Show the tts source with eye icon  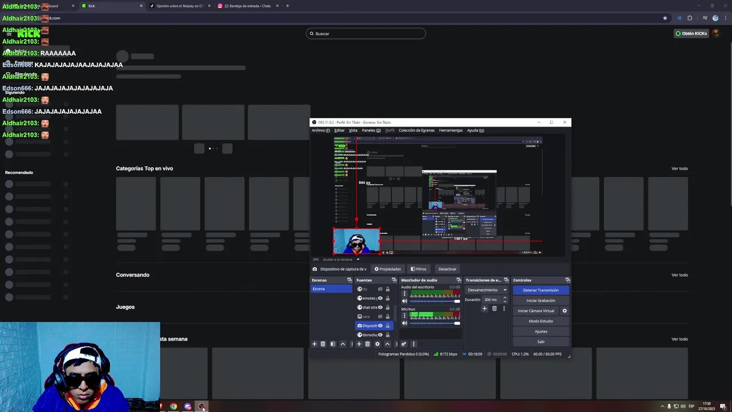point(380,289)
